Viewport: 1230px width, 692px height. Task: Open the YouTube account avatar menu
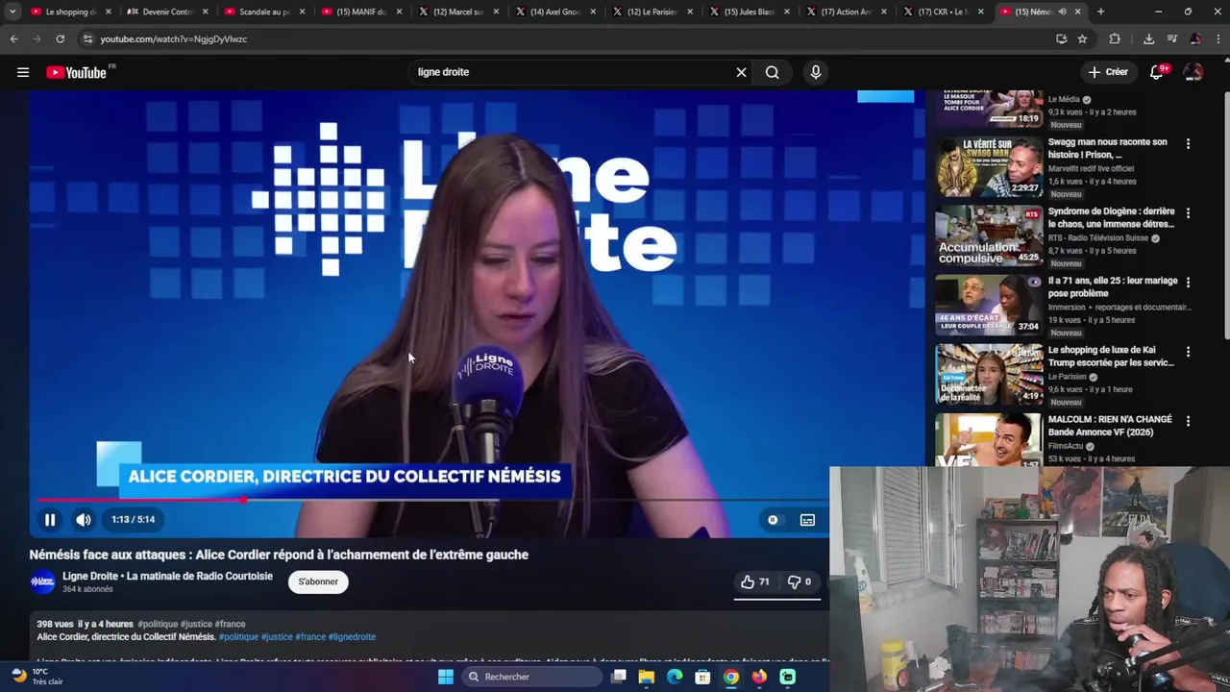click(x=1193, y=72)
